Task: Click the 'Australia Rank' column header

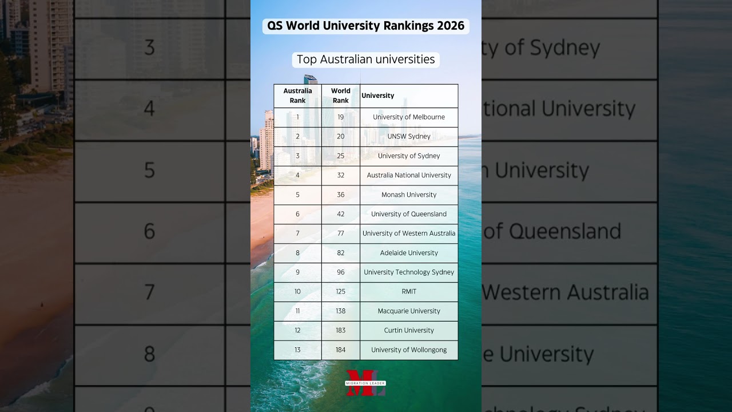Action: (297, 96)
